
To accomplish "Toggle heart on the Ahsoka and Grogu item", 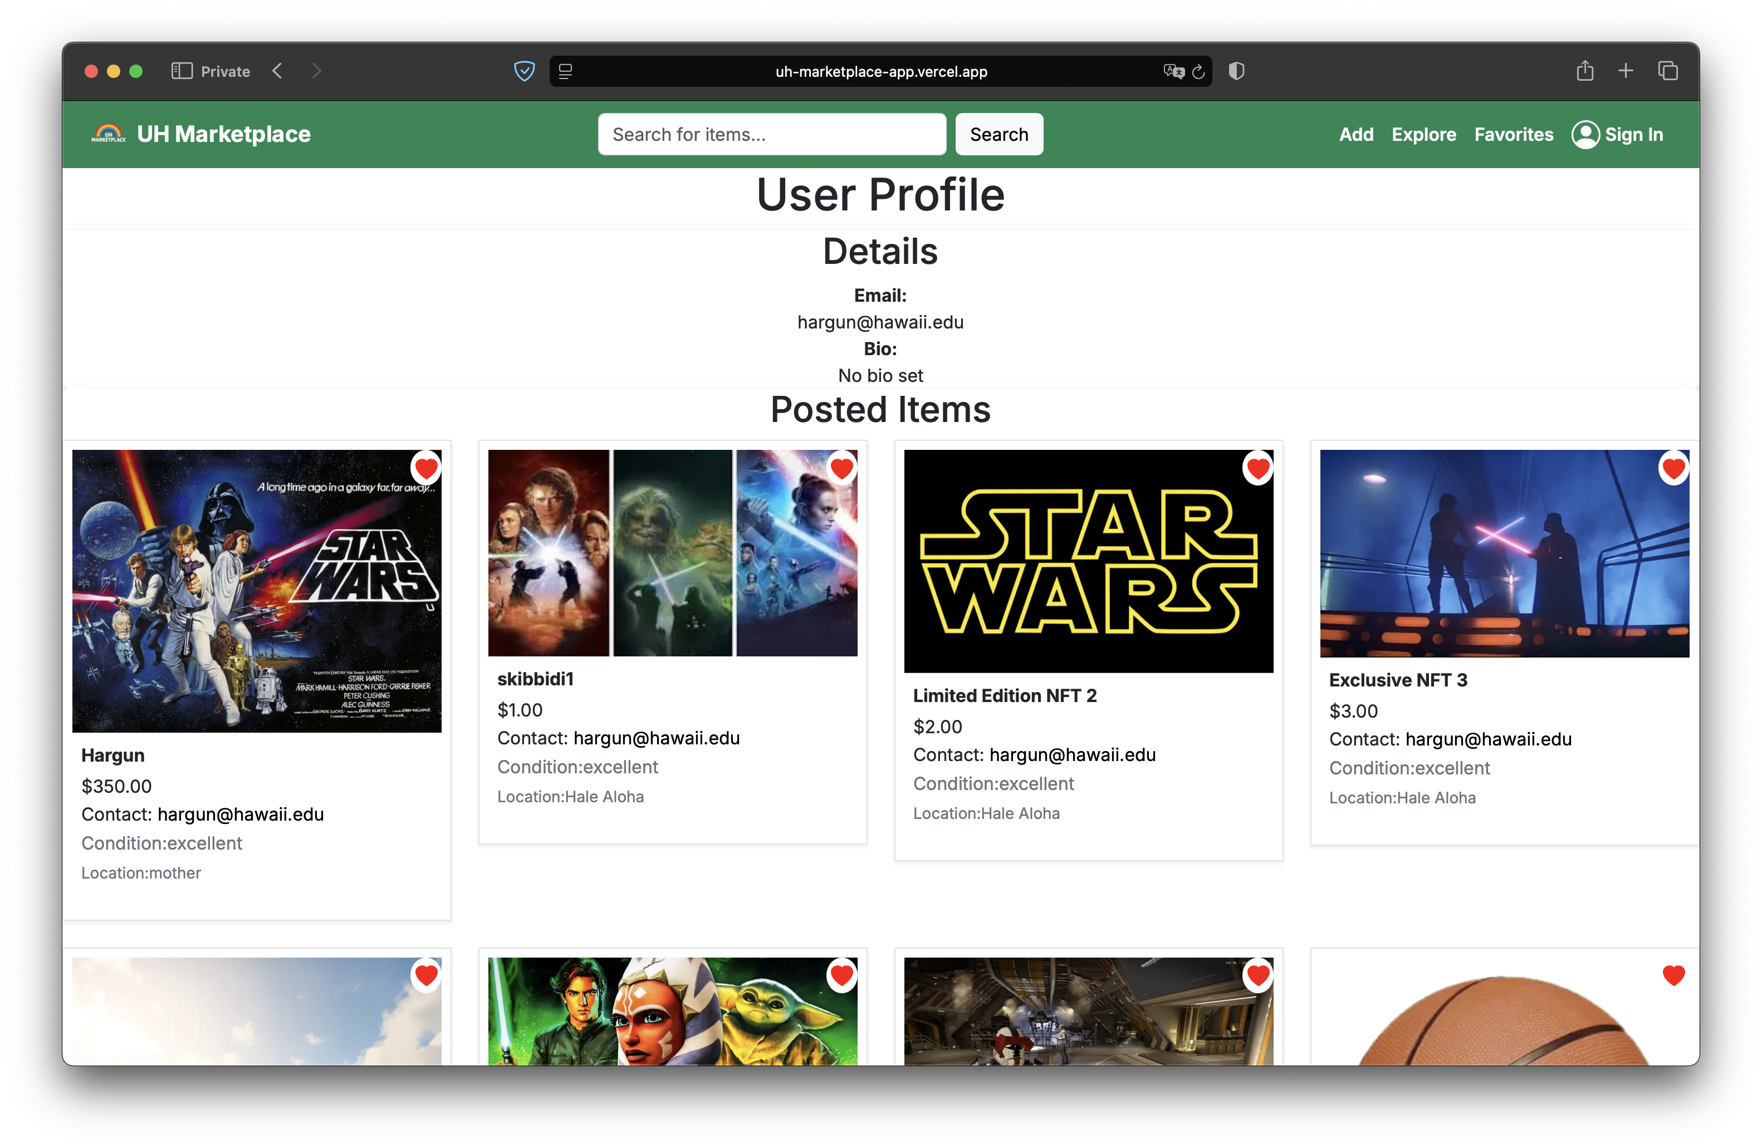I will tap(842, 975).
